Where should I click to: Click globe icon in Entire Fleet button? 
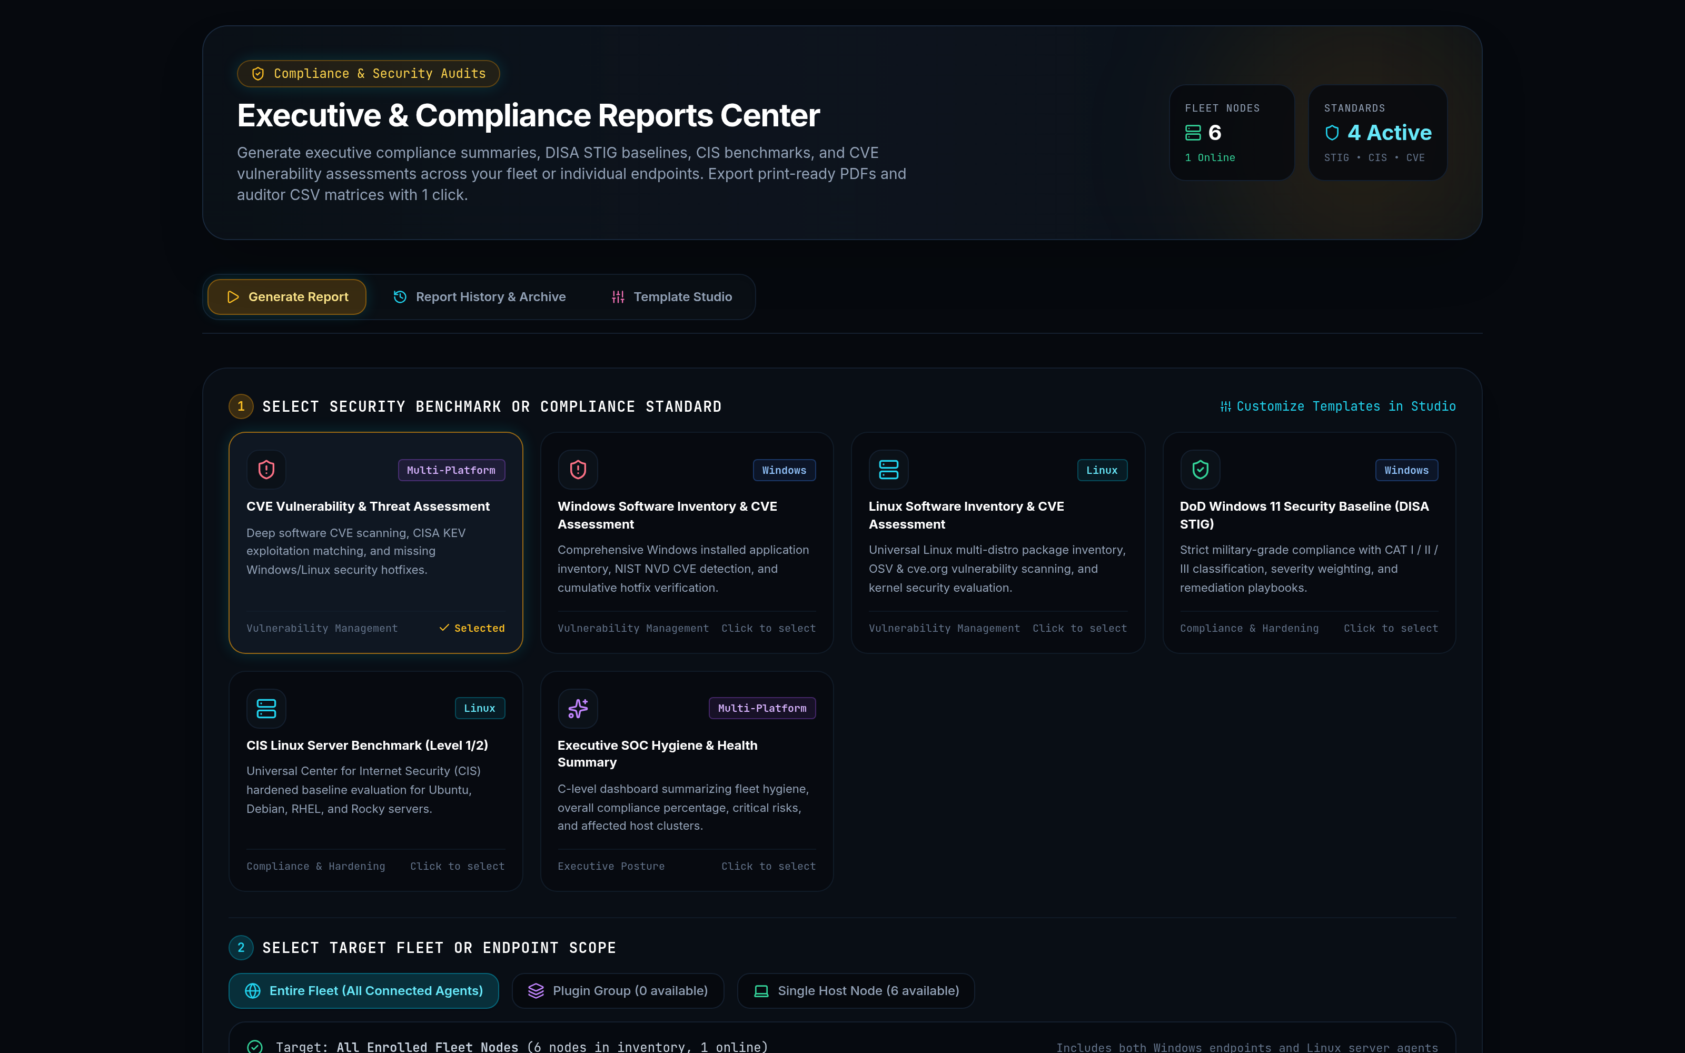pyautogui.click(x=253, y=990)
